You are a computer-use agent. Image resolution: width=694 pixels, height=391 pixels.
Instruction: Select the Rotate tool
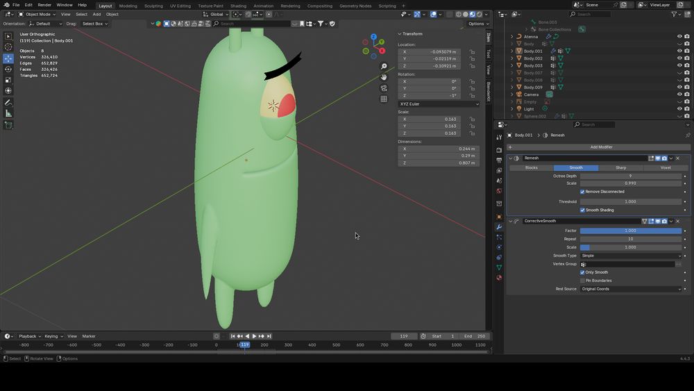tap(8, 69)
